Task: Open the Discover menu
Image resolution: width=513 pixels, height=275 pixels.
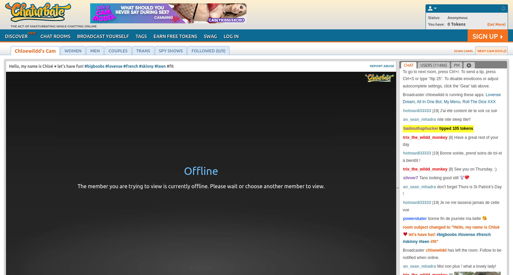Action: coord(16,36)
